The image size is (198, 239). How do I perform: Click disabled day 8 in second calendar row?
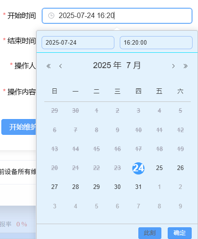click(x=96, y=130)
